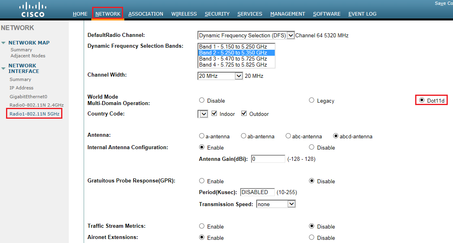Open the Transmission Speed dropdown
The image size is (453, 243).
coord(292,204)
